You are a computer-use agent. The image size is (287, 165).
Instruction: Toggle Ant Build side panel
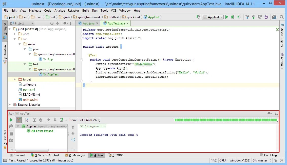click(282, 61)
